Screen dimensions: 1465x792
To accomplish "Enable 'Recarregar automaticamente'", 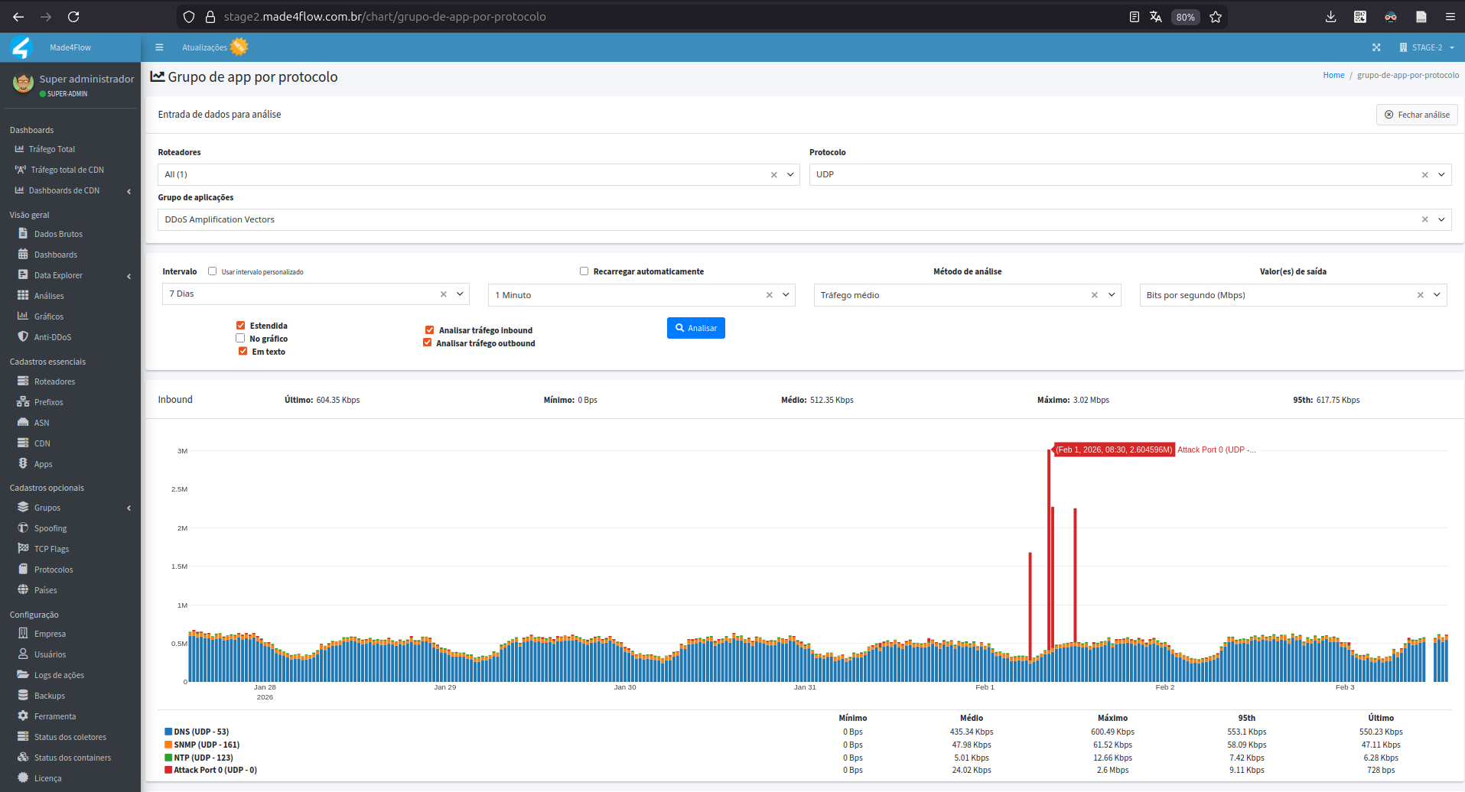I will (584, 271).
